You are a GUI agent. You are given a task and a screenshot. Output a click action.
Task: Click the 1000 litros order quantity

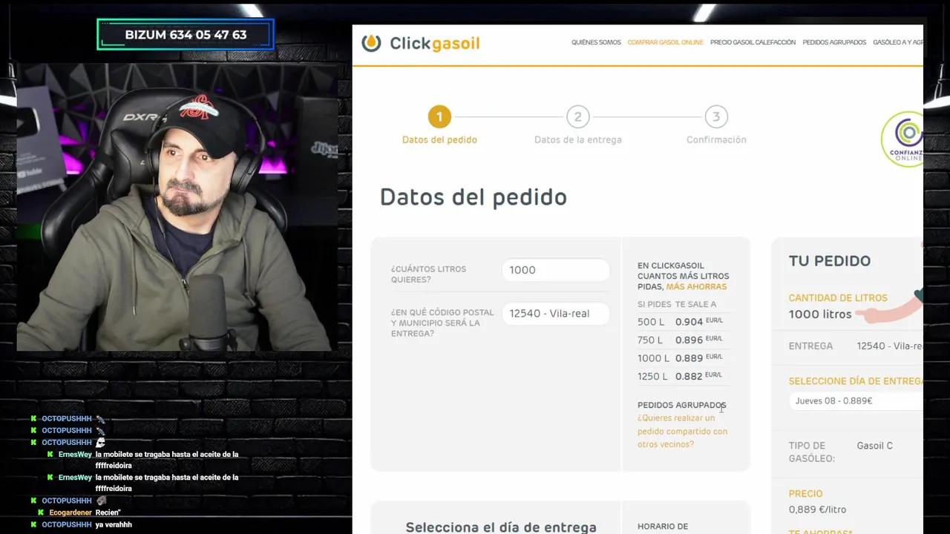(x=820, y=314)
